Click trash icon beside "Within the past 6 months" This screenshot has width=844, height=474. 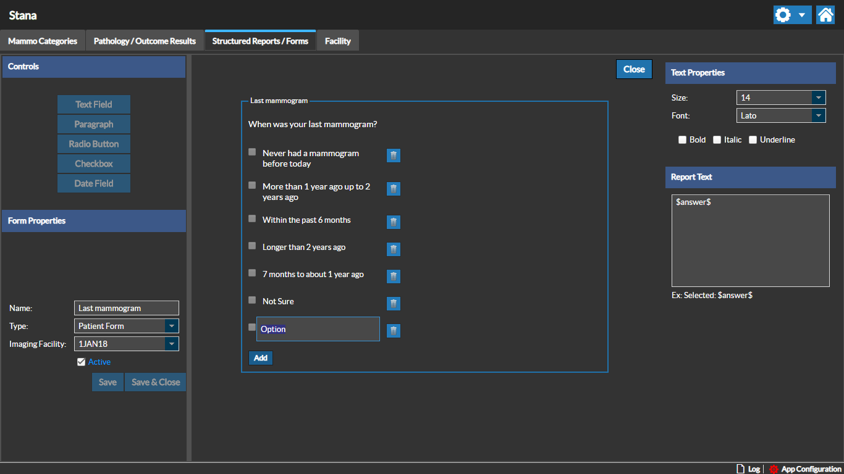click(x=394, y=222)
